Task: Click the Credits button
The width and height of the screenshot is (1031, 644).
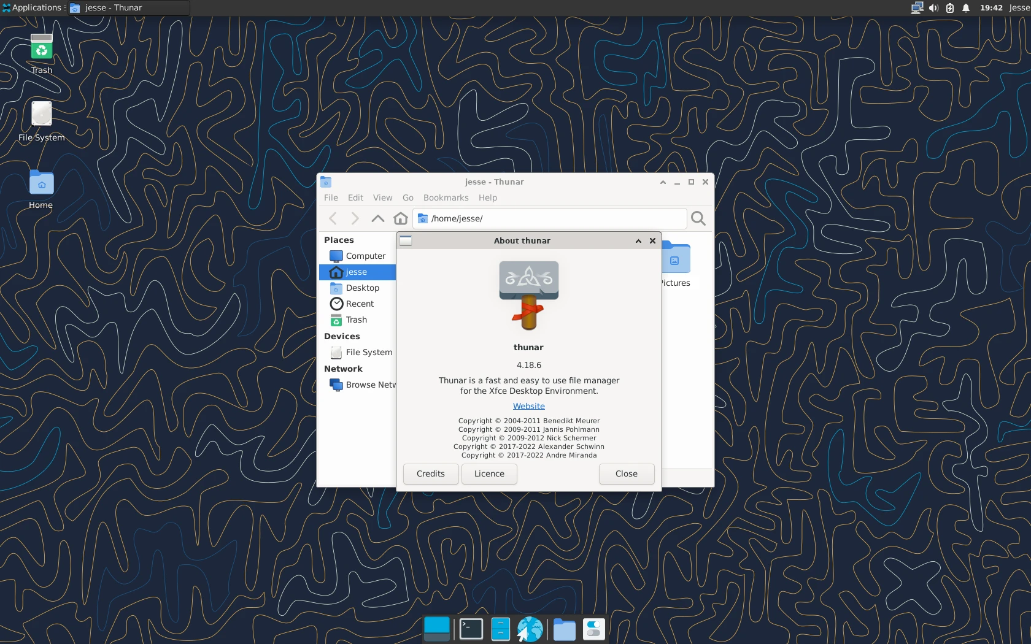Action: (430, 473)
